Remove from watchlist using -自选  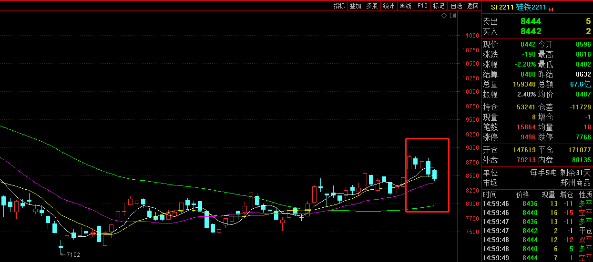point(455,6)
